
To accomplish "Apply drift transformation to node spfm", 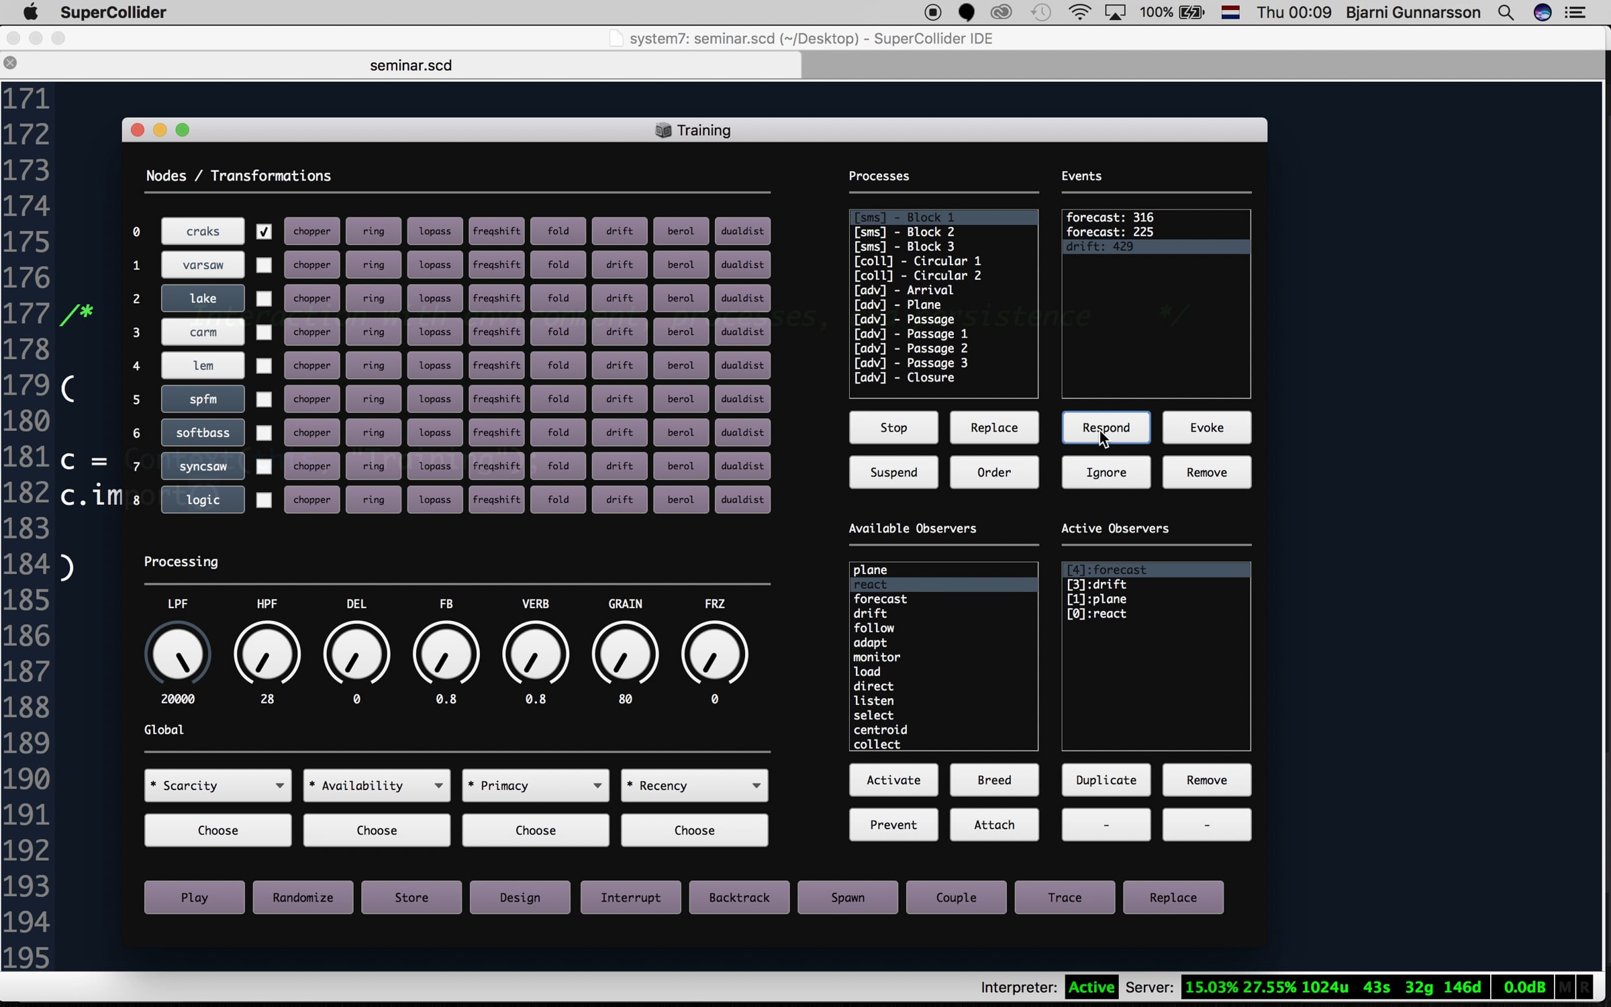I will coord(620,399).
